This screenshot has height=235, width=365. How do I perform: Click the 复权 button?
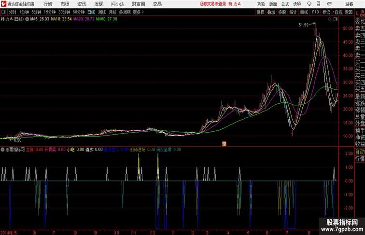point(261,12)
